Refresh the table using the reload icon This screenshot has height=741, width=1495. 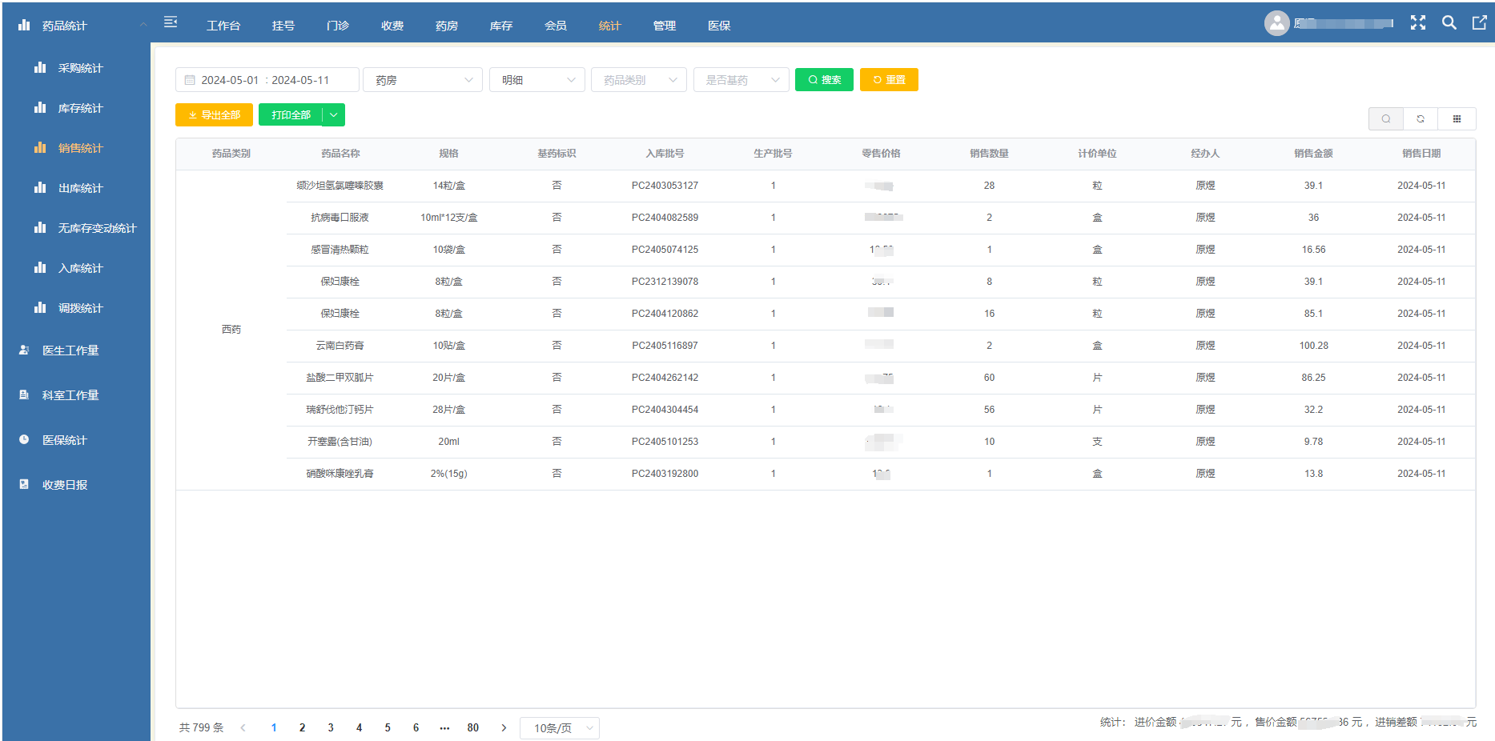(1421, 118)
